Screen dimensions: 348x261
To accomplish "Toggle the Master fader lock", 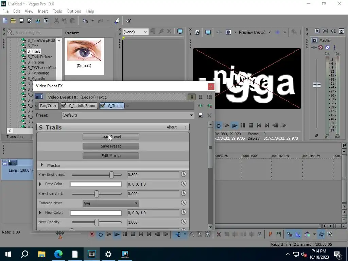I will coord(317,136).
